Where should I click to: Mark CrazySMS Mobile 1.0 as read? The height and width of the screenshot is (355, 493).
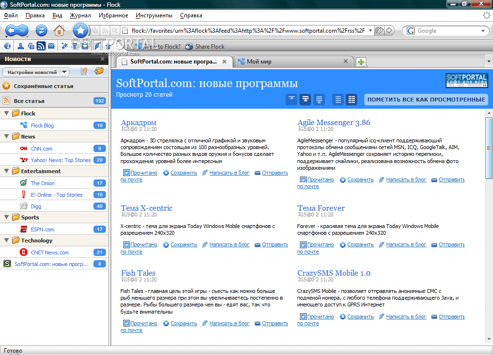[x=303, y=317]
